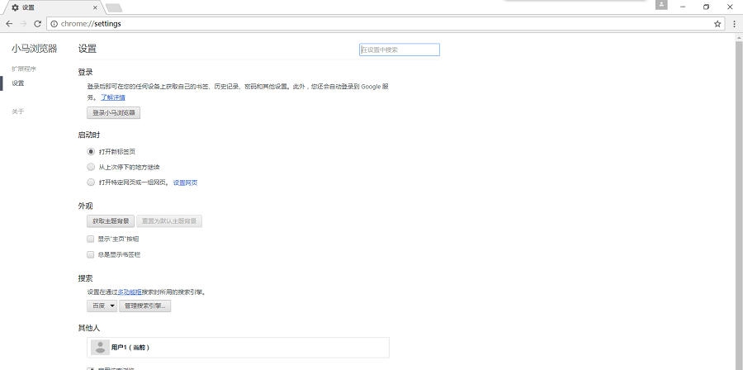743x370 pixels.
Task: Select 打开新标签页 radio option
Action: [91, 152]
